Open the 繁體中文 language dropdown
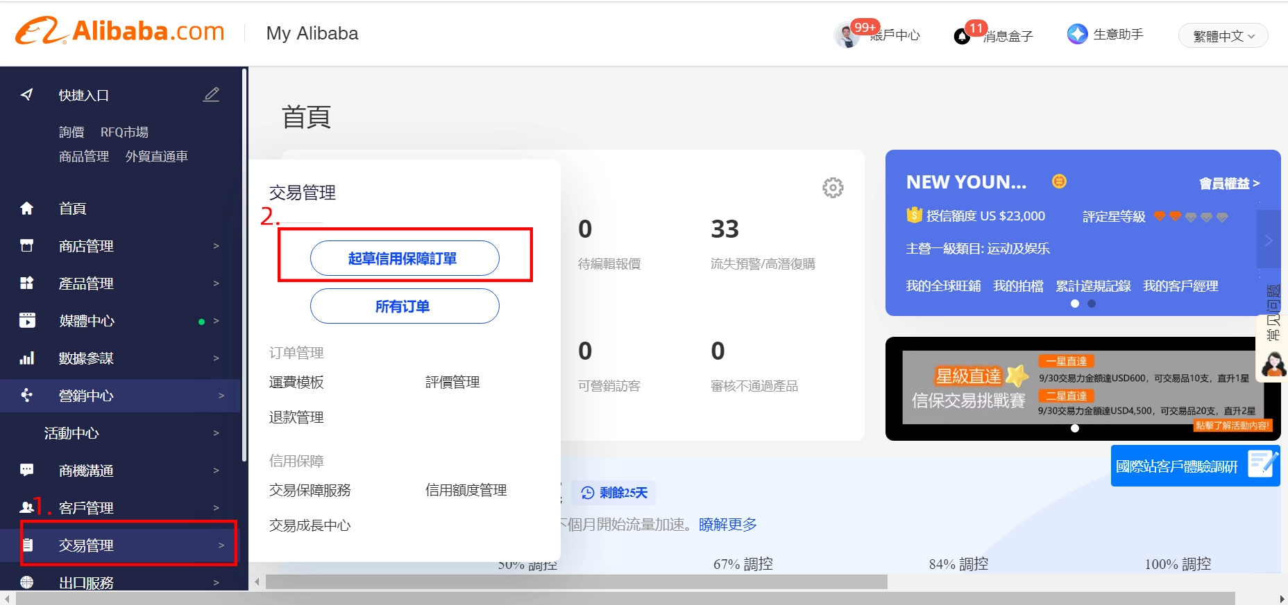The width and height of the screenshot is (1288, 605). pos(1223,36)
